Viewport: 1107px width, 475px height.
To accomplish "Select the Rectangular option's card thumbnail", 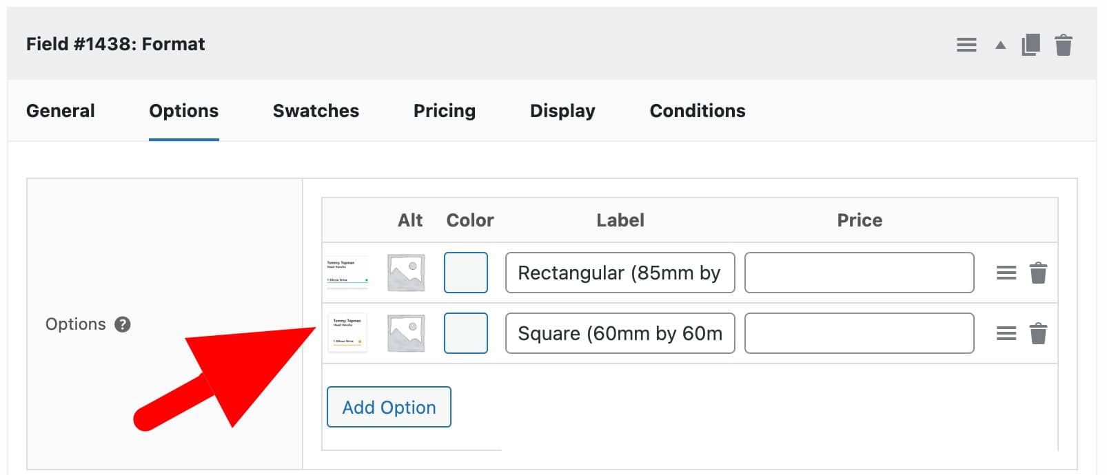I will [x=348, y=272].
